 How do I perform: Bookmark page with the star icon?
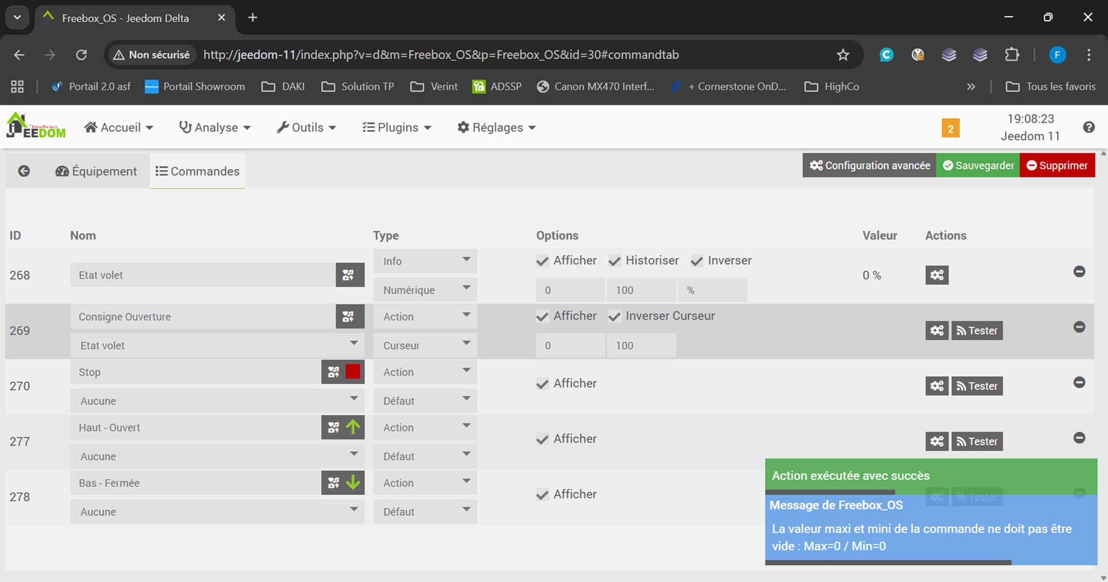click(x=843, y=55)
